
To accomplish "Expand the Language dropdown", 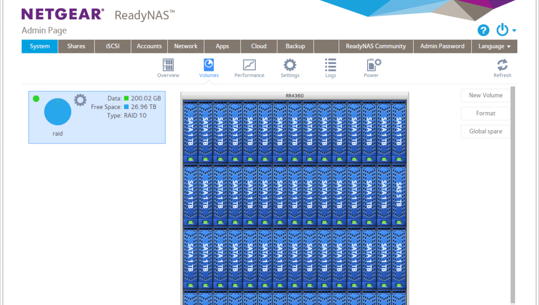I will point(494,46).
